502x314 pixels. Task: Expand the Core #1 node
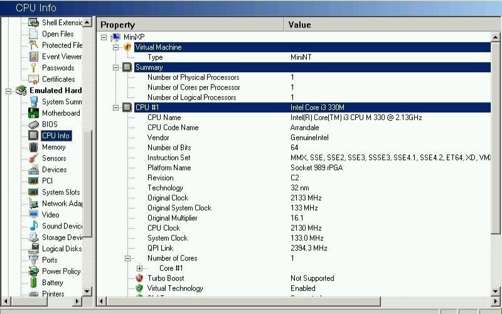point(139,268)
